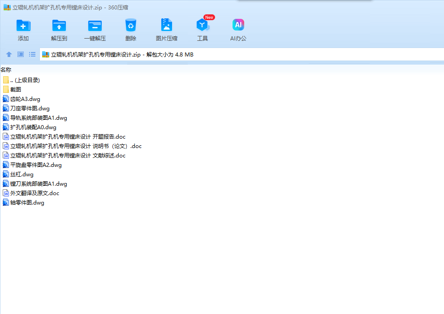Open the 图片压缩 image compression tool
This screenshot has width=444, height=314.
tap(167, 25)
